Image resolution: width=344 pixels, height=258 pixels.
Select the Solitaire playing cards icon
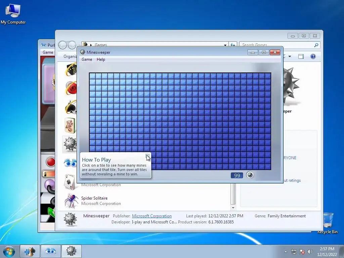tap(70, 182)
